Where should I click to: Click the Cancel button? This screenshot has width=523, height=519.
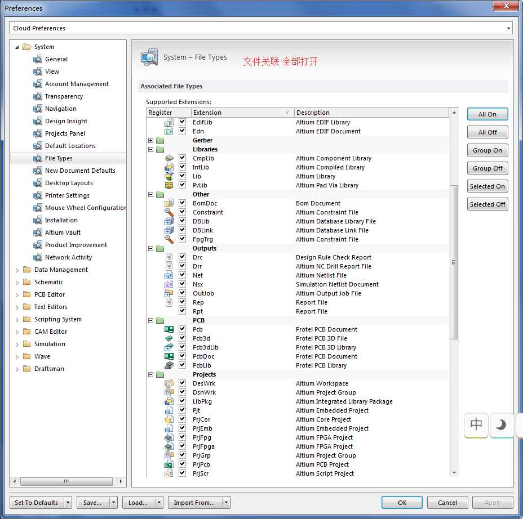pos(447,502)
